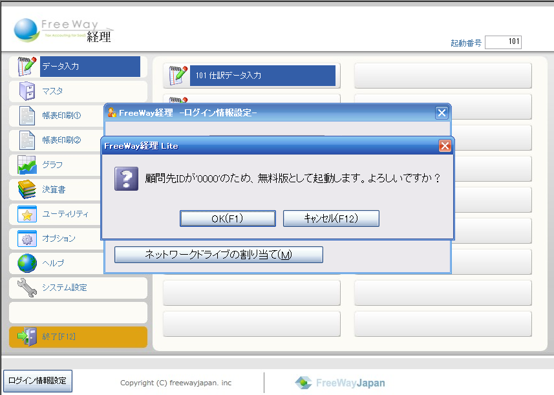Close the FreeWay経理 Lite confirmation dialog
The height and width of the screenshot is (395, 554).
445,145
